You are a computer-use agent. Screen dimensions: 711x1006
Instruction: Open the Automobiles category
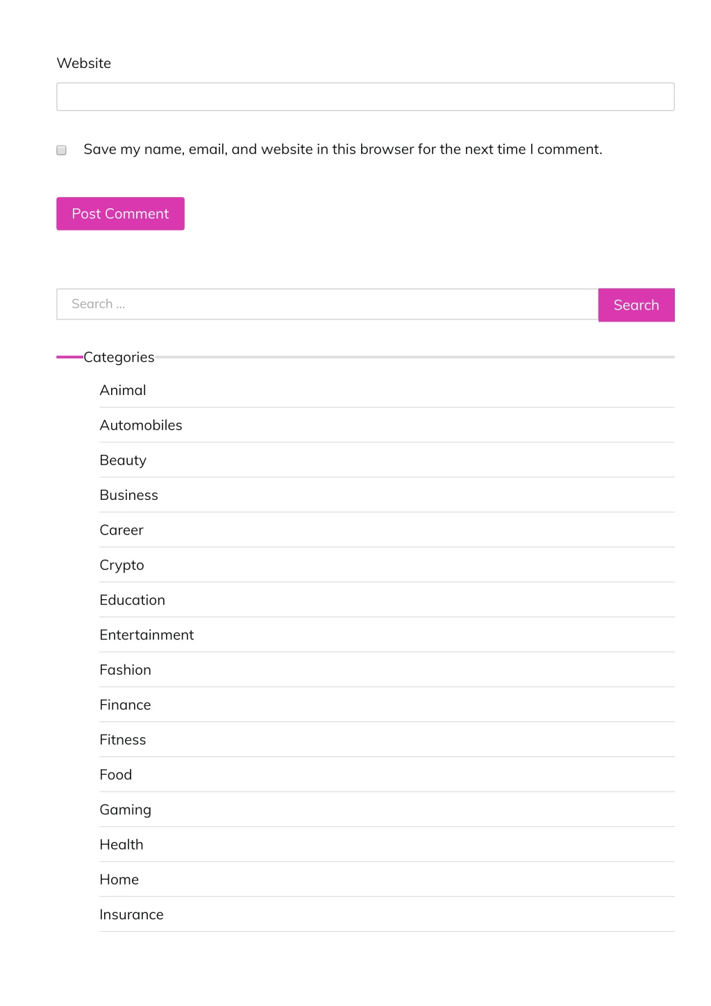pyautogui.click(x=141, y=425)
